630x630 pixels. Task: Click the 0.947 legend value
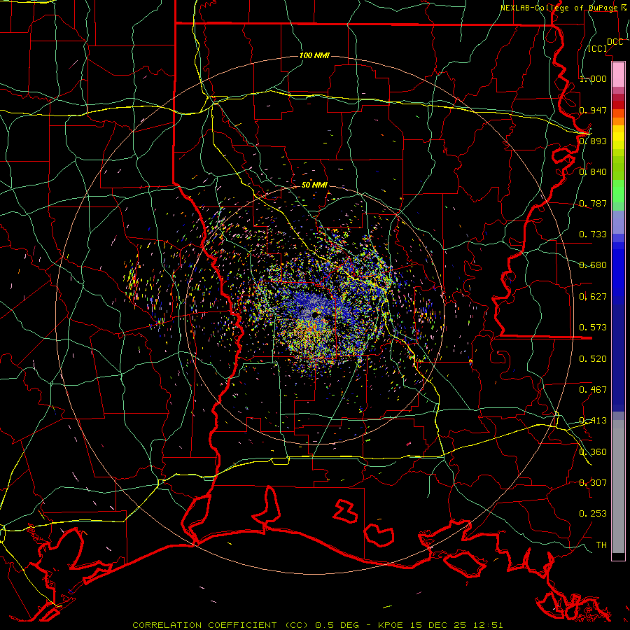(593, 110)
